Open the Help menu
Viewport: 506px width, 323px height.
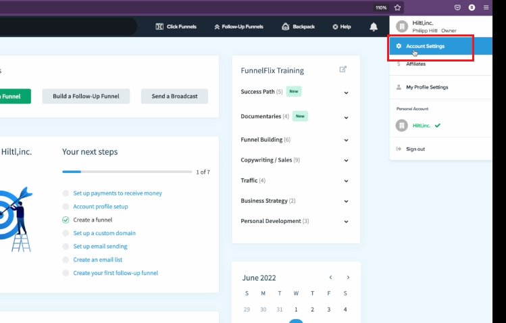(x=342, y=27)
